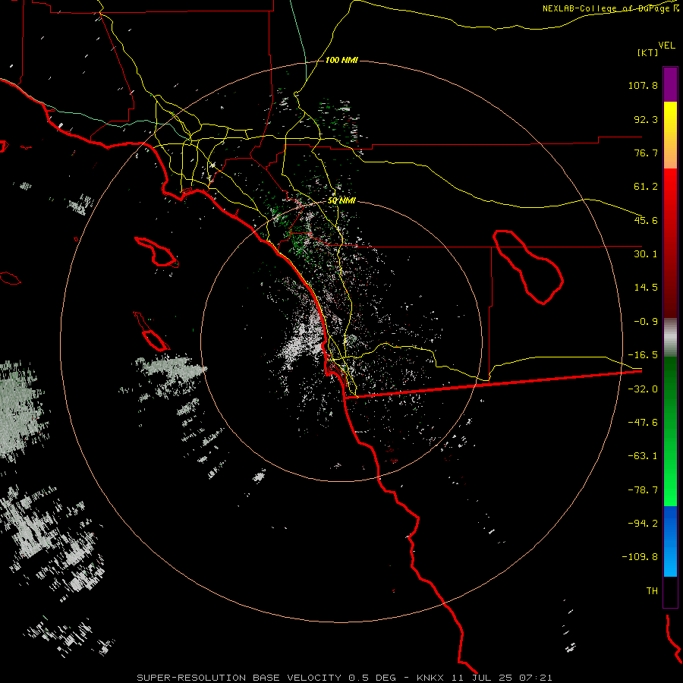Click the 76.7 velocity scale value
The width and height of the screenshot is (683, 683).
[646, 153]
